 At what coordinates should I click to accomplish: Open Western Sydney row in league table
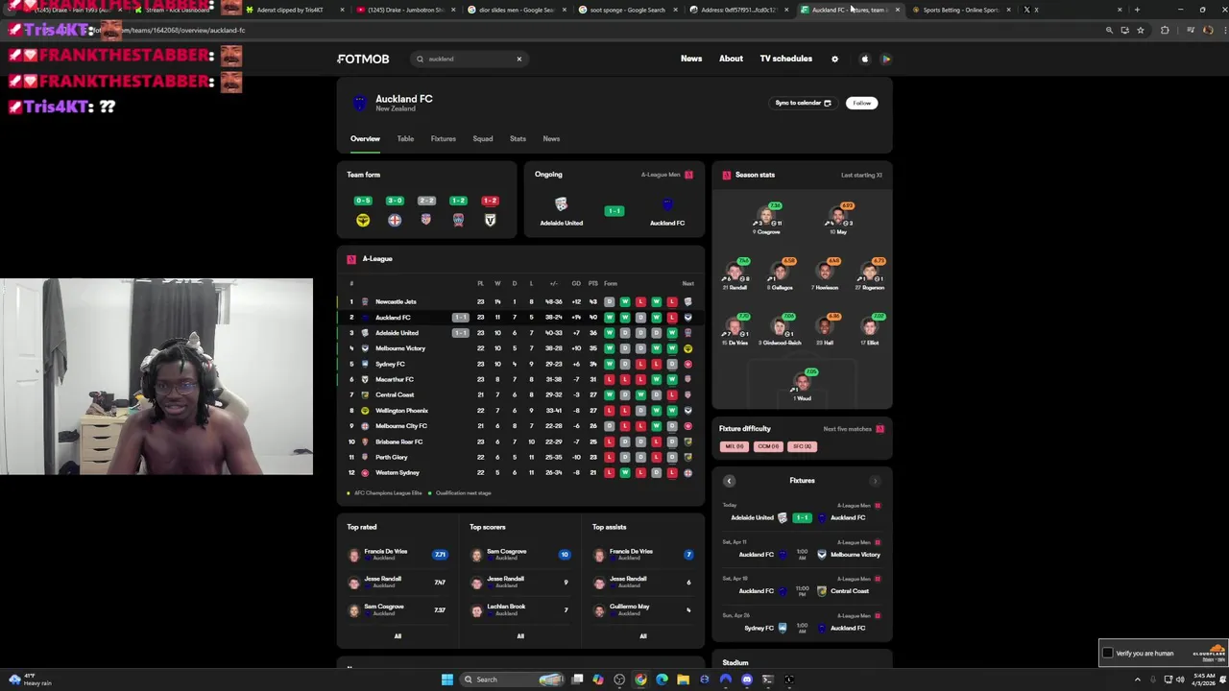[x=519, y=472]
